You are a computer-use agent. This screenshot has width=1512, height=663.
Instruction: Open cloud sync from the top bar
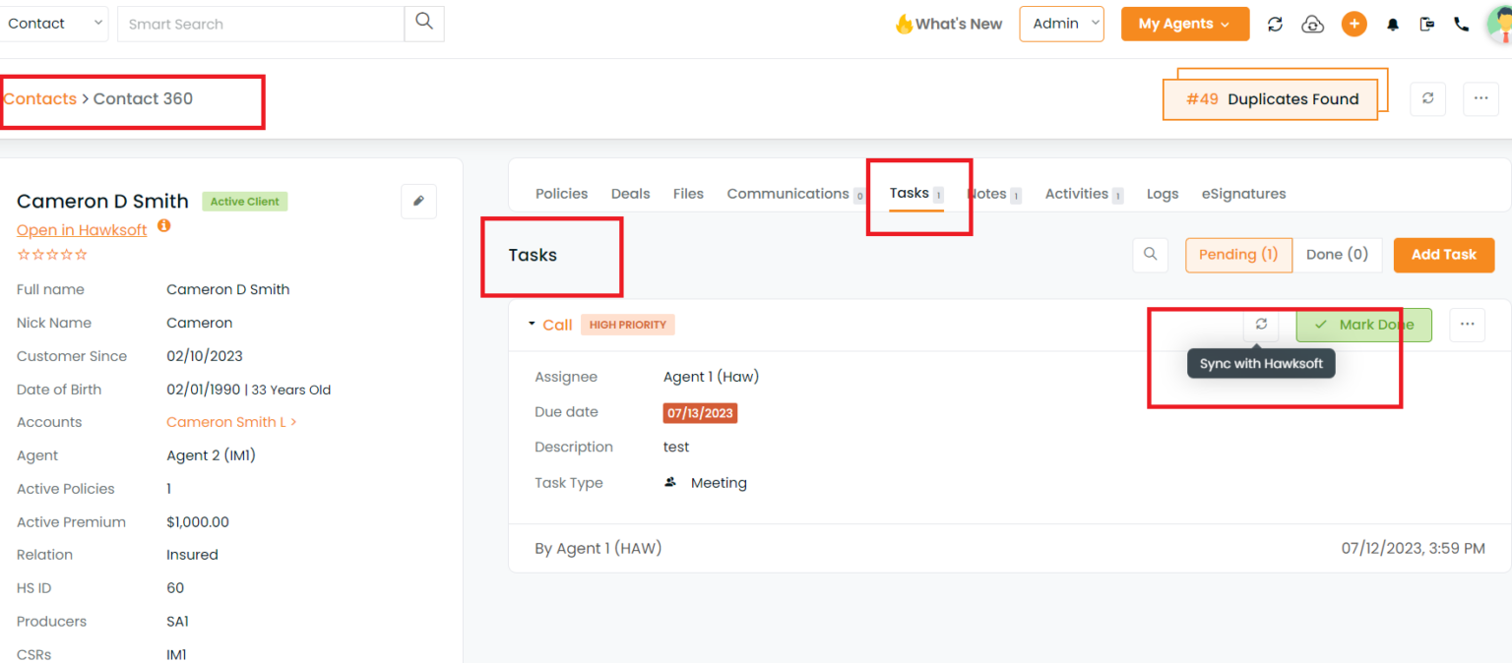[x=1313, y=24]
